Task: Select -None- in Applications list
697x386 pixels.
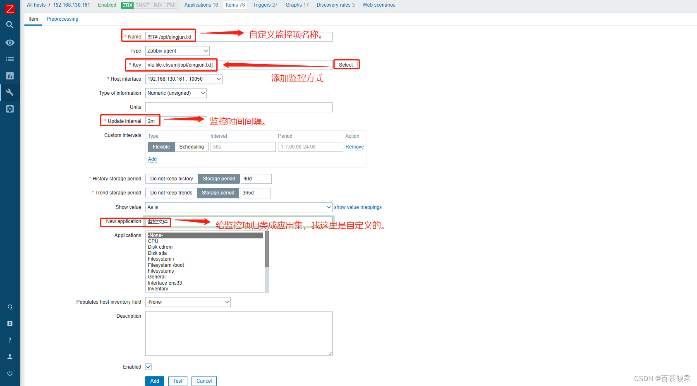Action: click(205, 235)
